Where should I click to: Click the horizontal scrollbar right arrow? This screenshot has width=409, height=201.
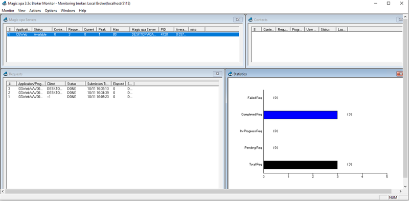point(401,192)
